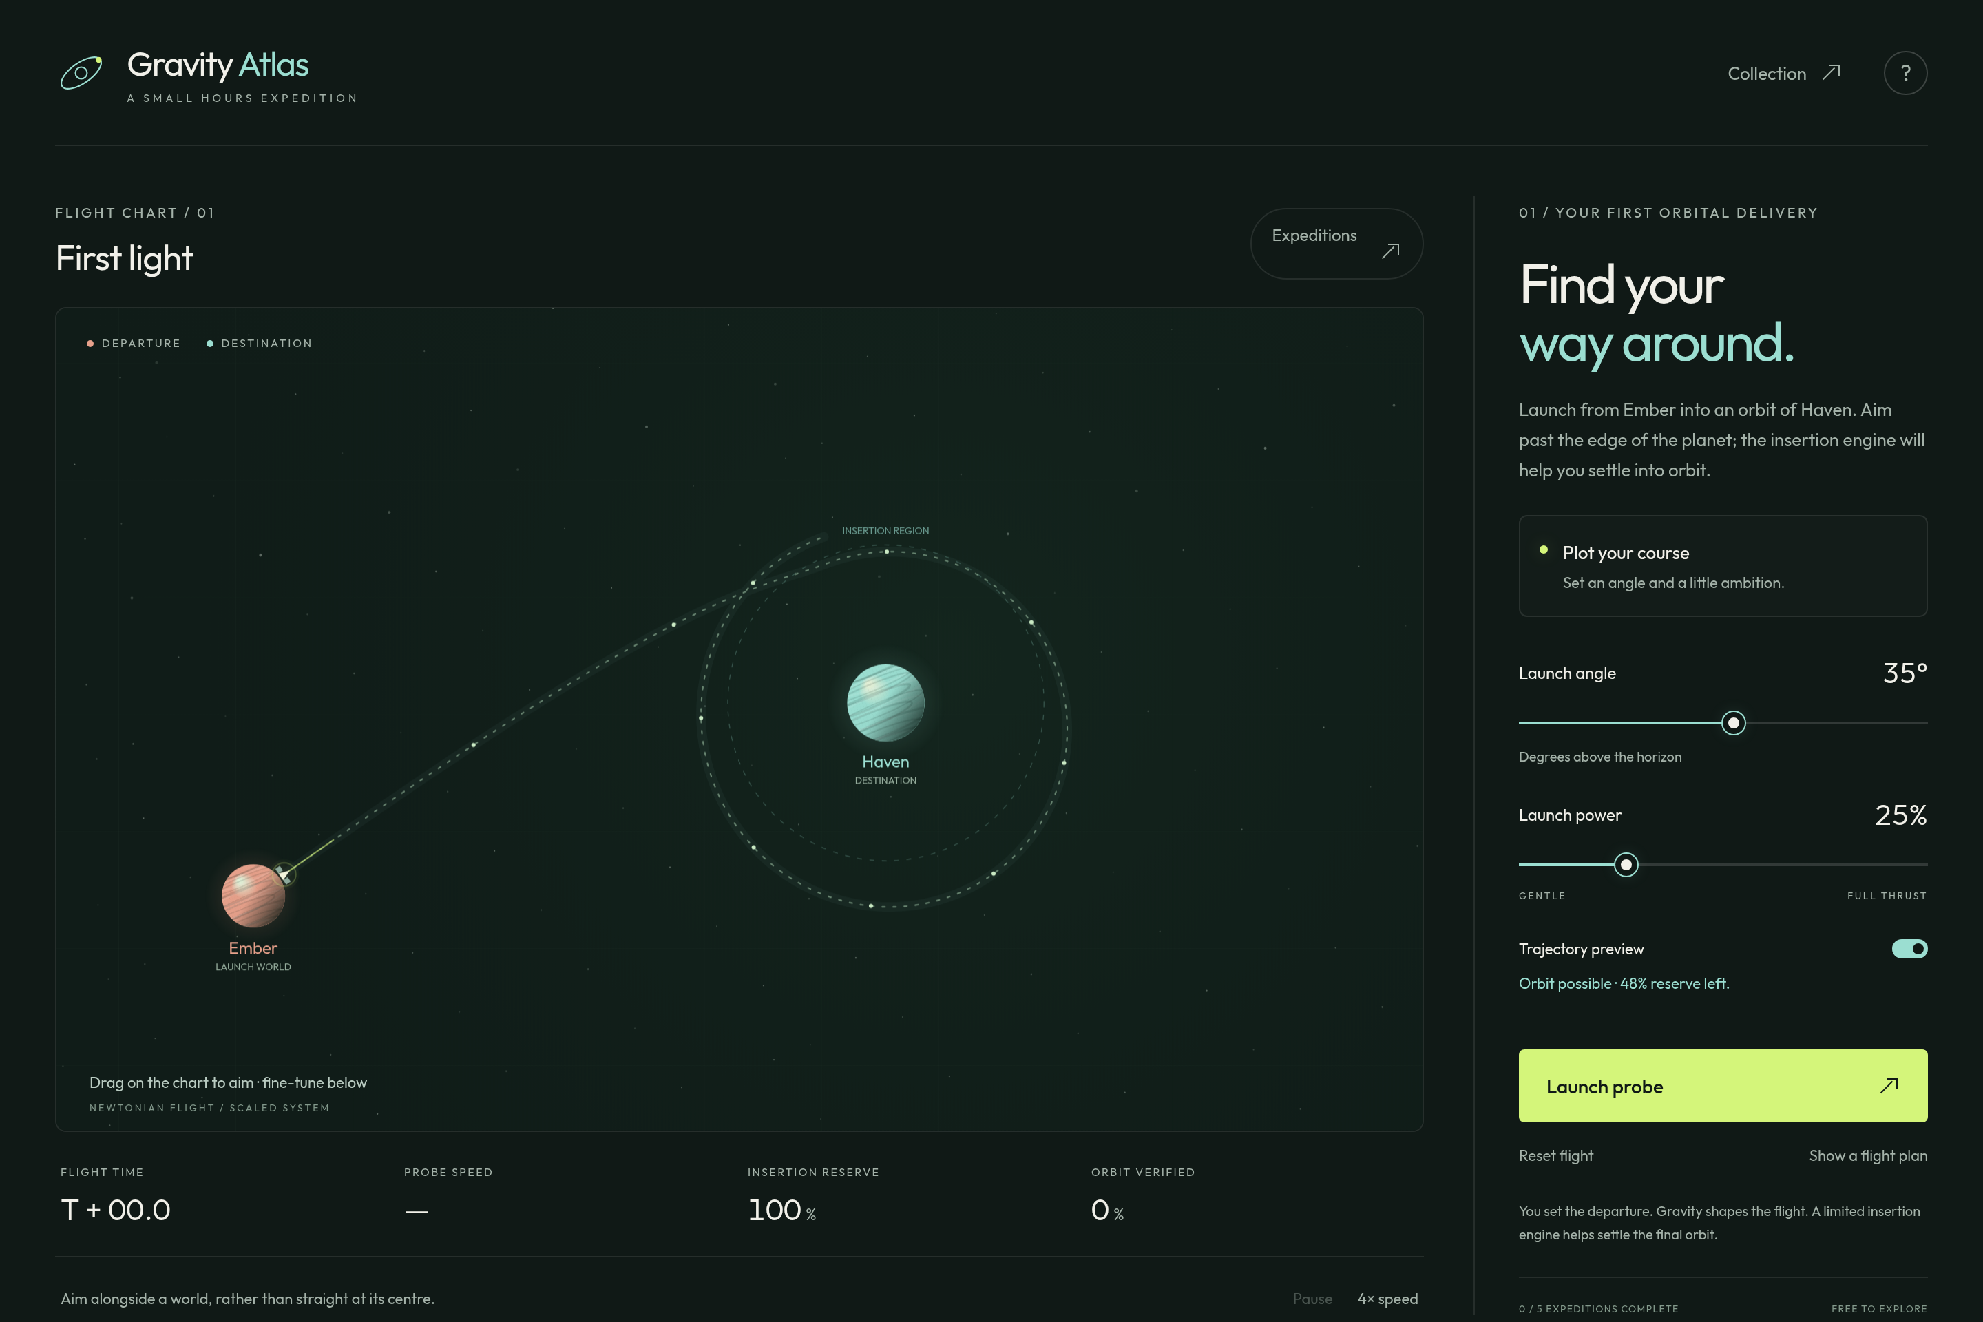Click the Haven destination planet
The image size is (1983, 1322).
click(885, 703)
